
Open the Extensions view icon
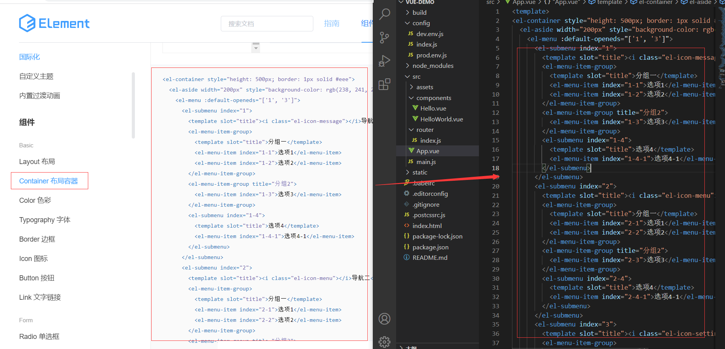(384, 84)
